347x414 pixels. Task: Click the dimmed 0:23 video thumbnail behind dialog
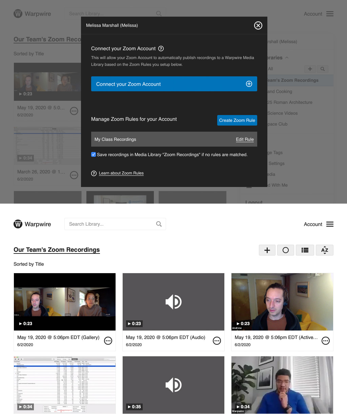point(47,81)
